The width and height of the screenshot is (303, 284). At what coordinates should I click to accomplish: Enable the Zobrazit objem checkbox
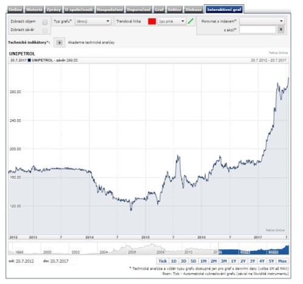click(x=45, y=22)
